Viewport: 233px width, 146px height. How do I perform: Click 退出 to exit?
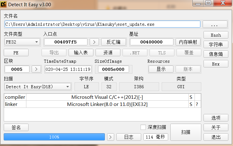(216, 137)
